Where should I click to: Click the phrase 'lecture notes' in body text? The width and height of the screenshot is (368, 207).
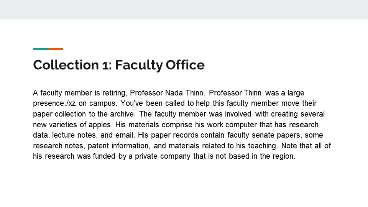pyautogui.click(x=68, y=135)
